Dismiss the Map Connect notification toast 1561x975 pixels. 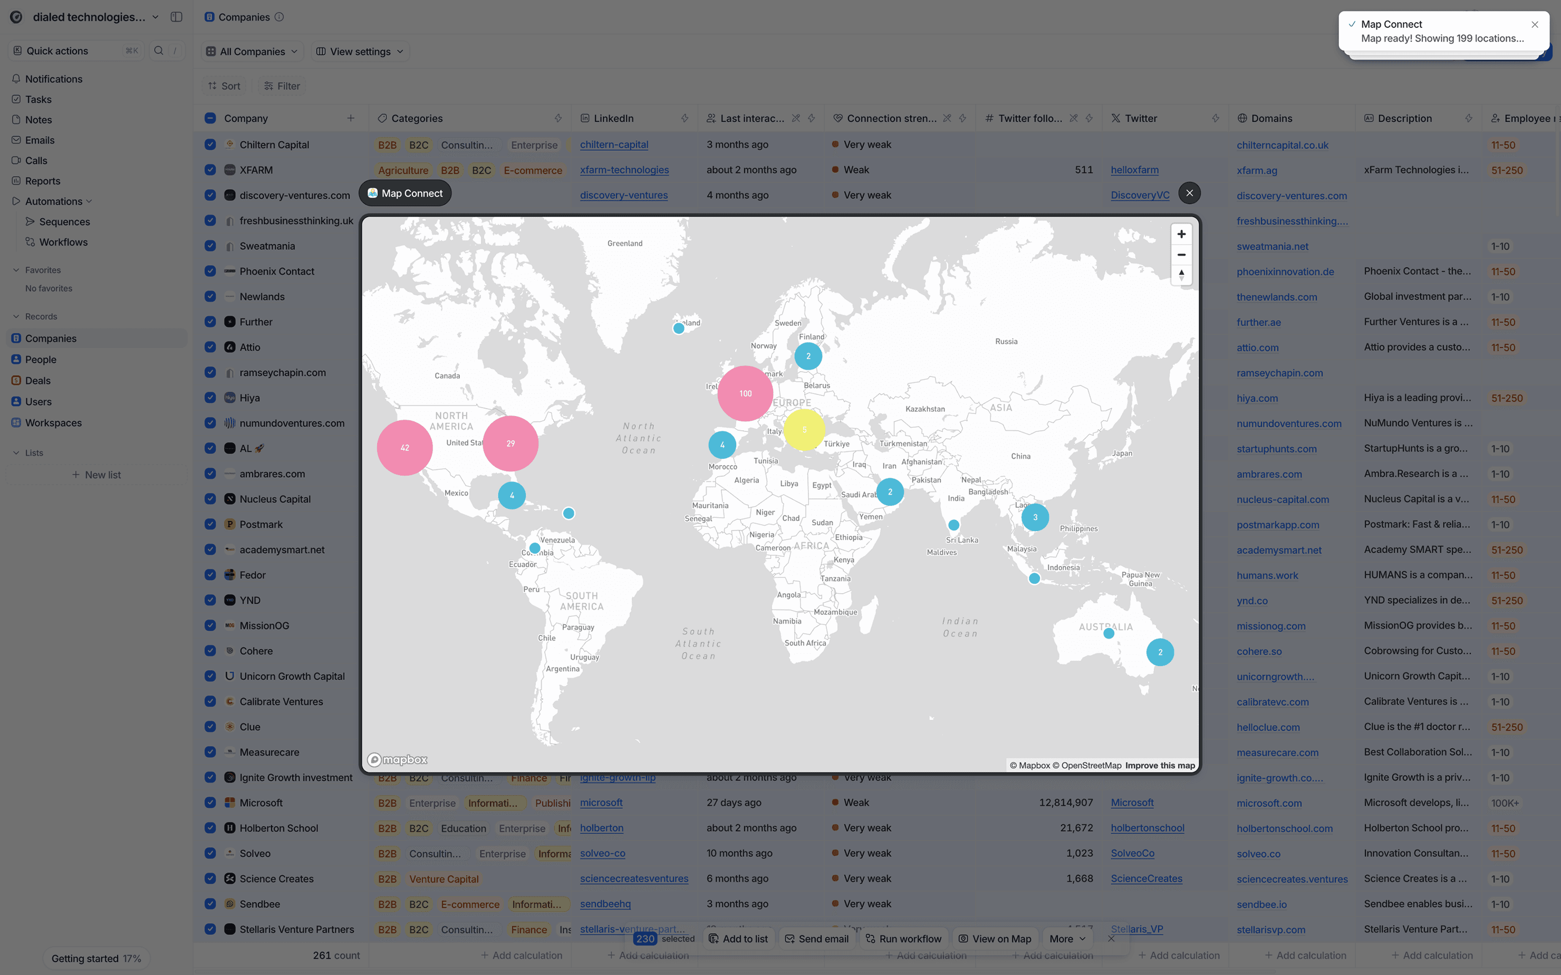(1535, 24)
